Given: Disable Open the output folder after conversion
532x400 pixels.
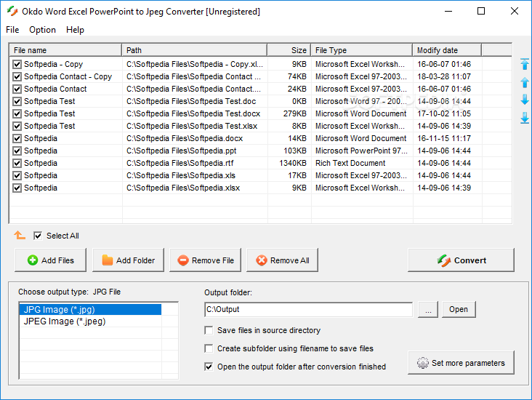Looking at the screenshot, I should pos(209,367).
